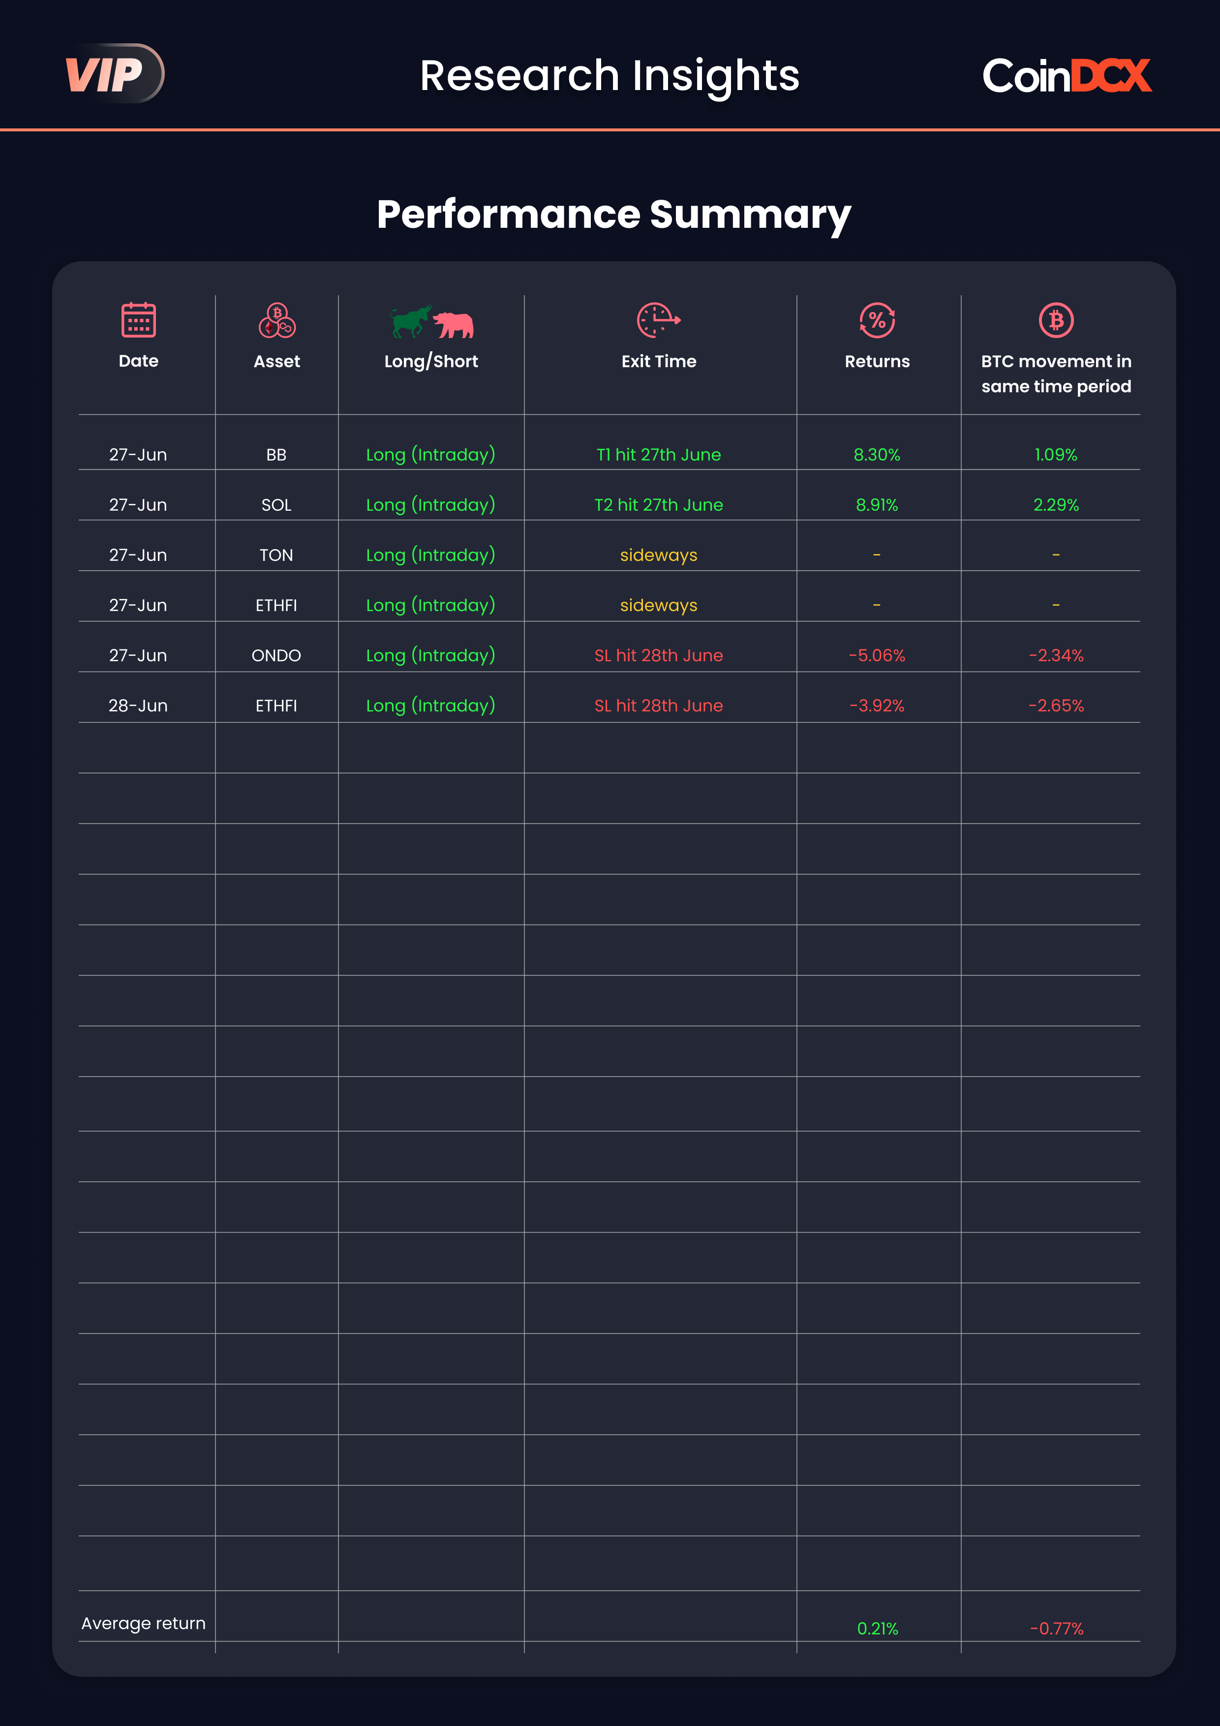This screenshot has width=1220, height=1726.
Task: Click the -2.34% BTC movement value
Action: (1056, 655)
